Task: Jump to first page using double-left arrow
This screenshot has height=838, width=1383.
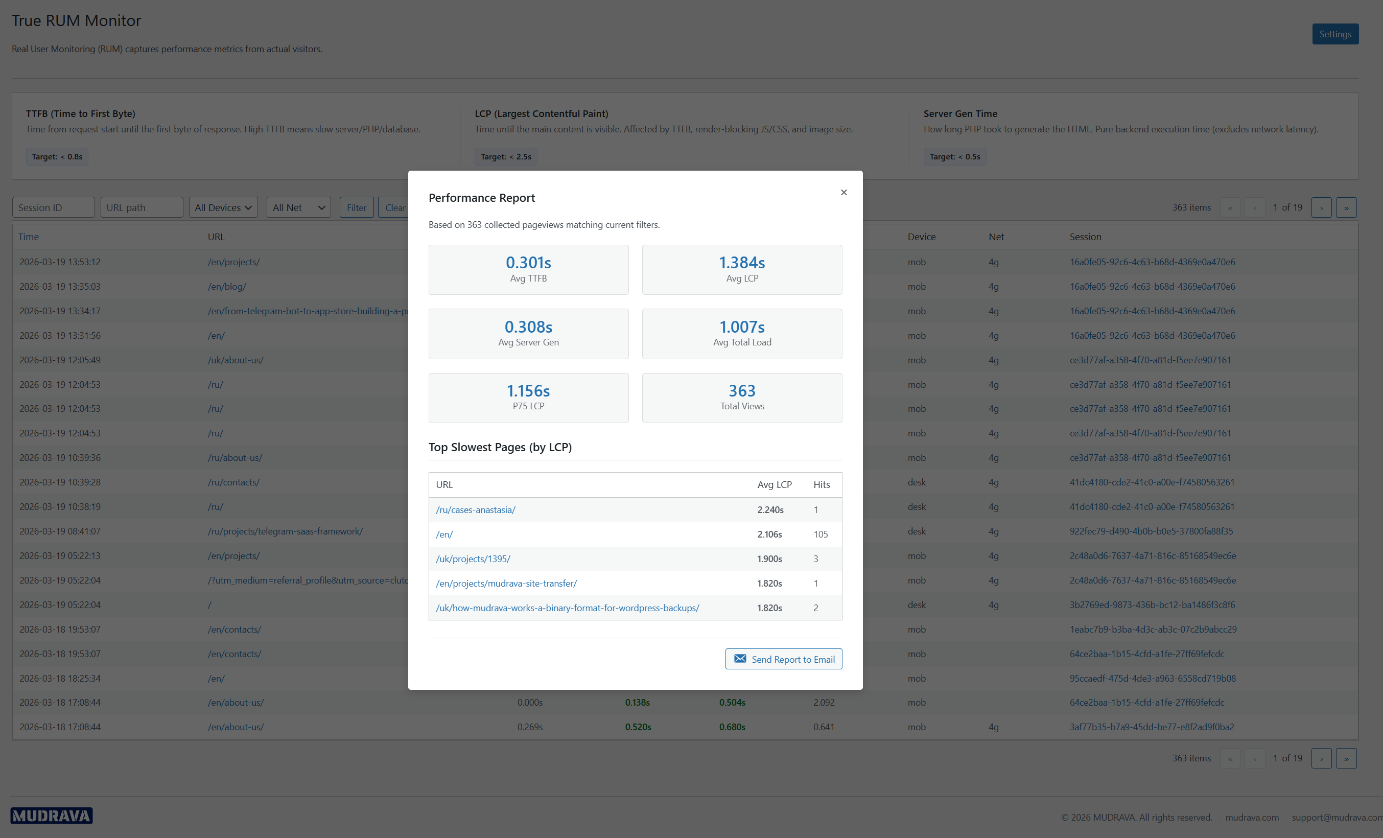Action: point(1230,207)
